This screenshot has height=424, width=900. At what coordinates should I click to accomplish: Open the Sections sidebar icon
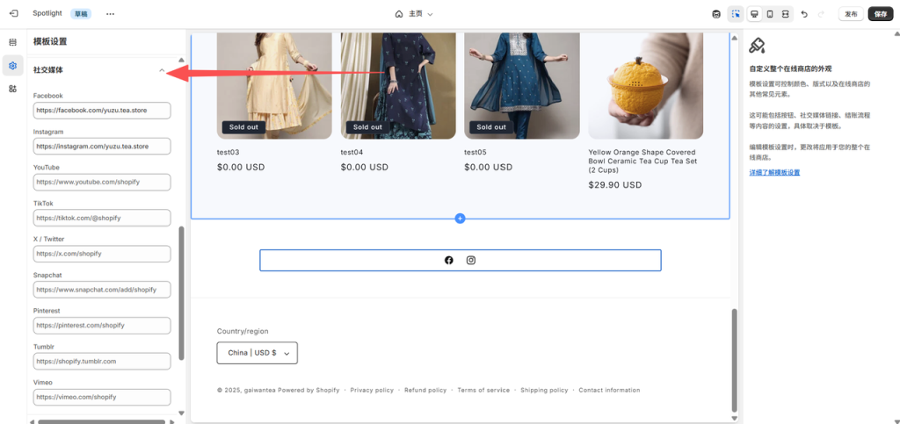[12, 42]
